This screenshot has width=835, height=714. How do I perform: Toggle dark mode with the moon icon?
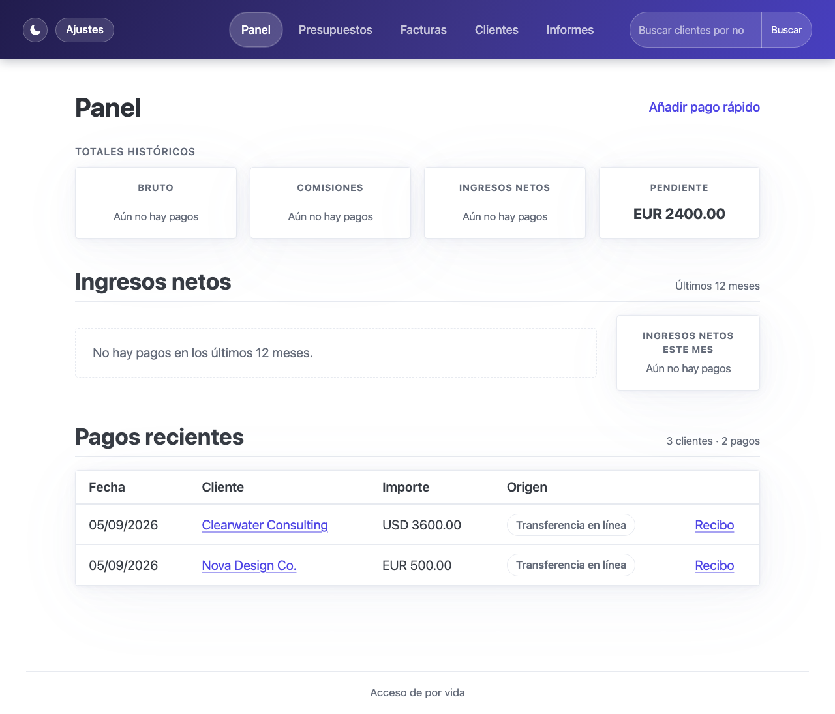[35, 30]
